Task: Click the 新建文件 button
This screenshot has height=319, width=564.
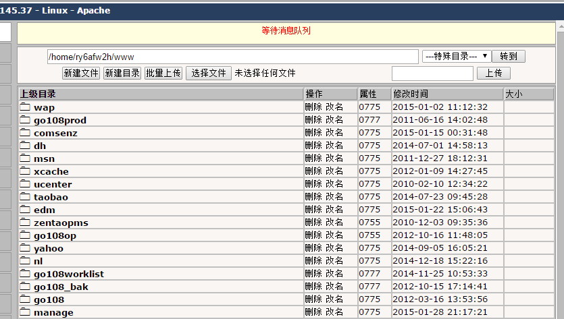Action: point(81,74)
